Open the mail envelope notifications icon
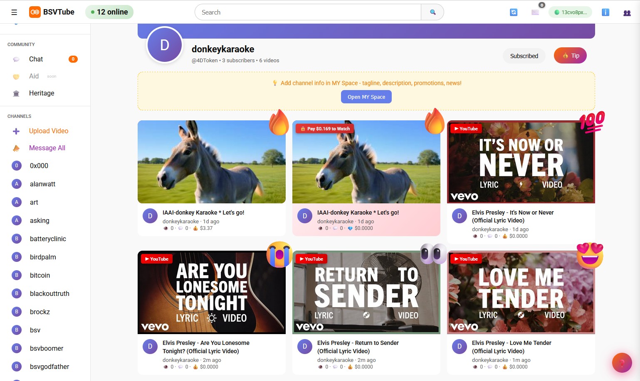640x381 pixels. point(535,12)
